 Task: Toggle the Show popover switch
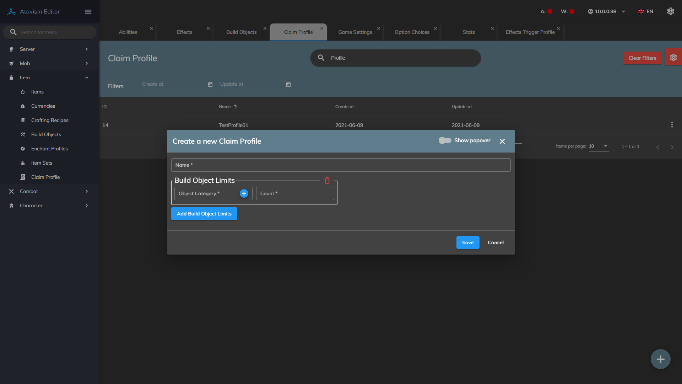coord(445,140)
